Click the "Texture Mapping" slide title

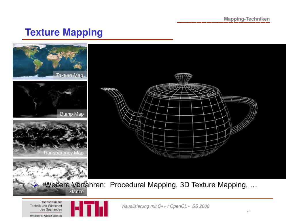coord(64,32)
